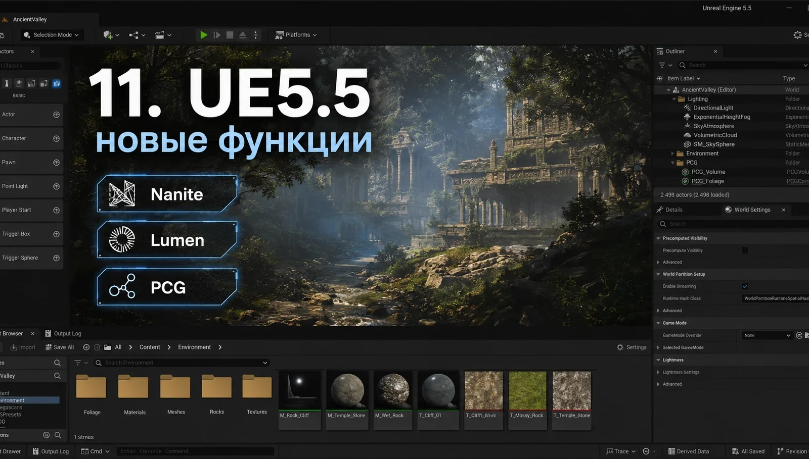Toggle the Precompute Visibility checkbox
The image size is (809, 459).
coord(745,250)
